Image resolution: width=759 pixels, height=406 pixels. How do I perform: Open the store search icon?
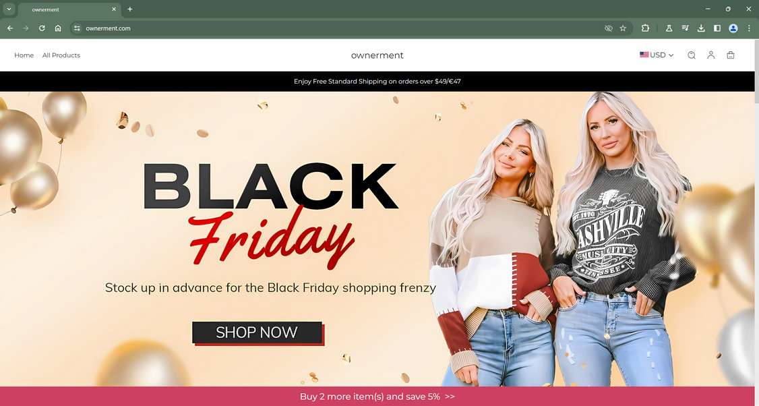[691, 55]
